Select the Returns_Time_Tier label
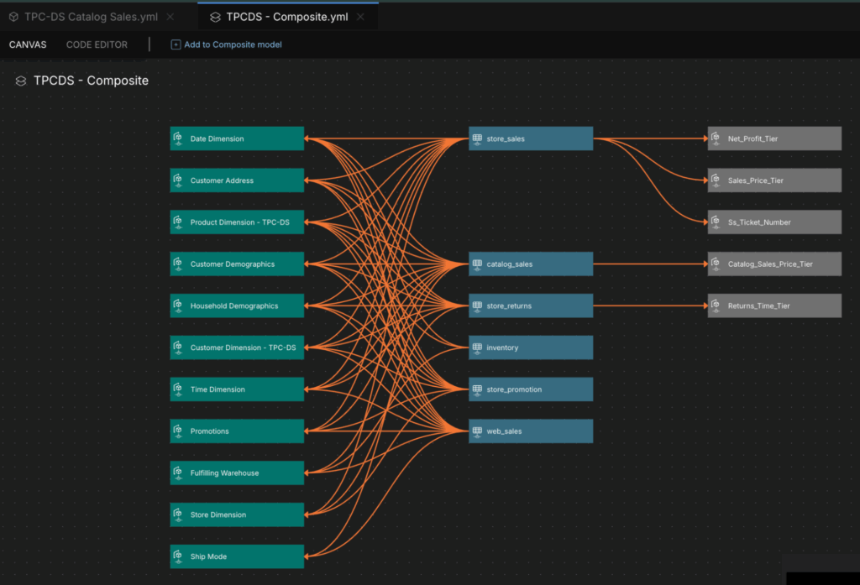 [x=758, y=306]
